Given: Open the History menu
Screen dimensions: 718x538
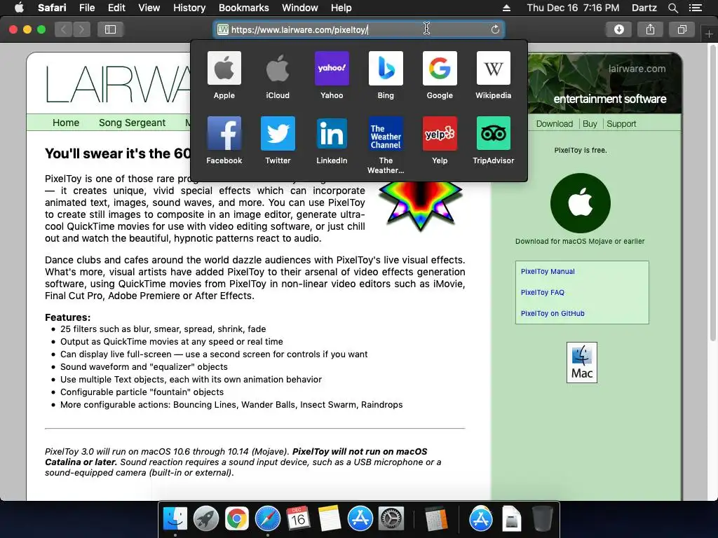Looking at the screenshot, I should click(x=189, y=8).
